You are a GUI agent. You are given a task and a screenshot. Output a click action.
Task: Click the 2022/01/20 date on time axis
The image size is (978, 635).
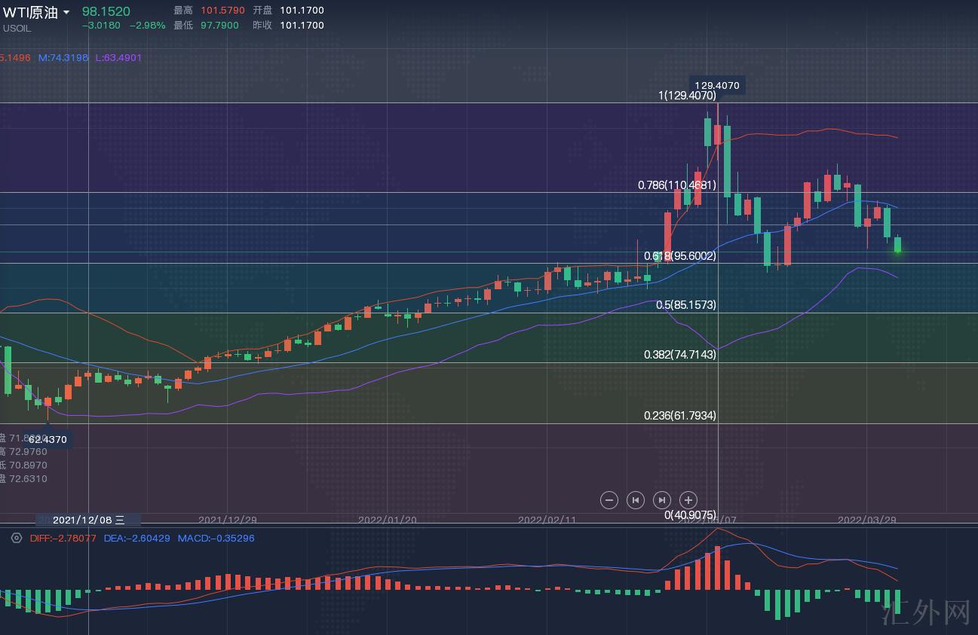(x=387, y=520)
